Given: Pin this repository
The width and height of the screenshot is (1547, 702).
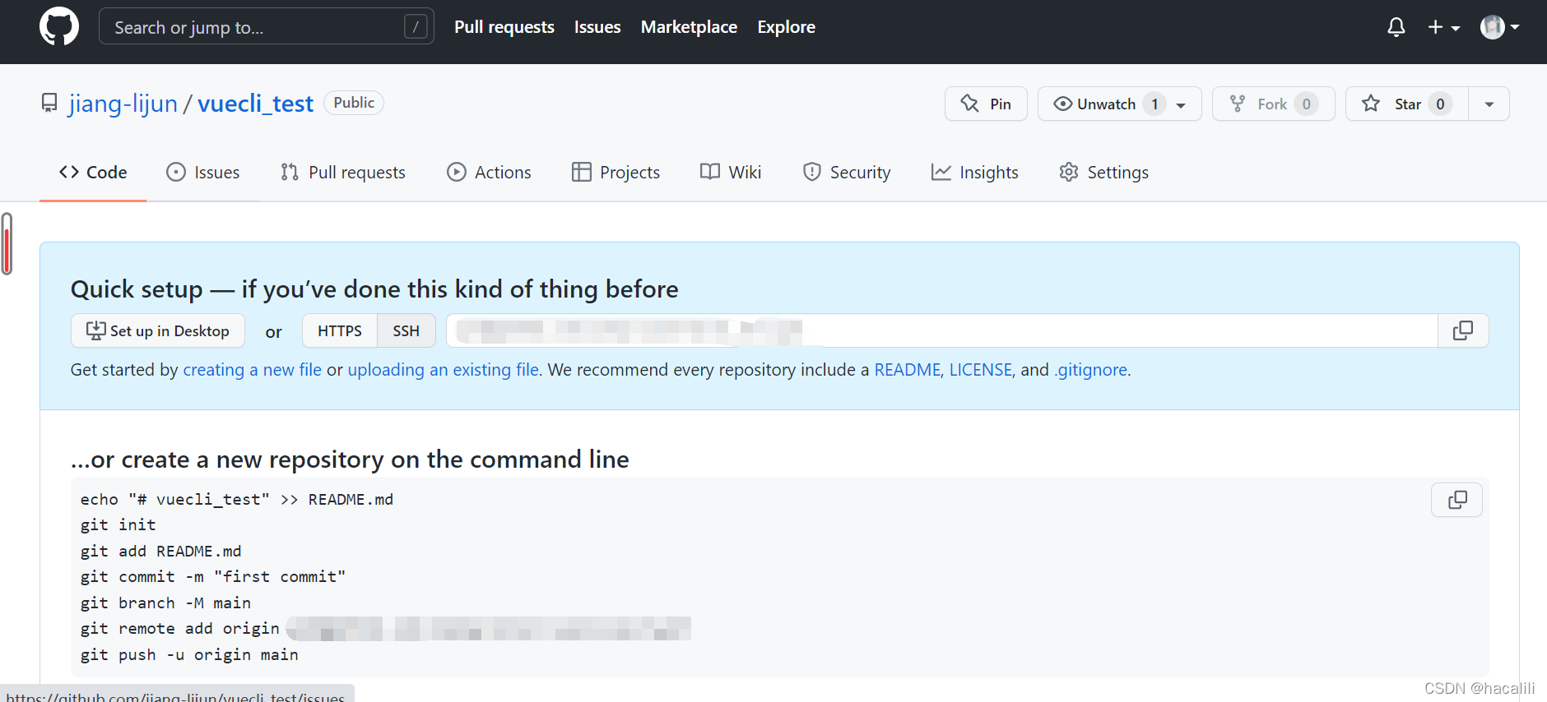Looking at the screenshot, I should (986, 104).
